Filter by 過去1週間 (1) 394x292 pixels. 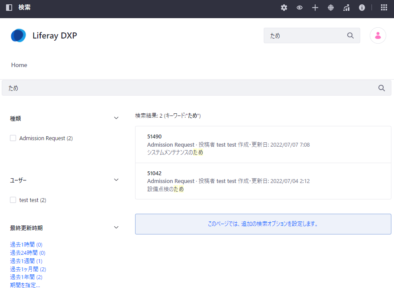pos(26,261)
